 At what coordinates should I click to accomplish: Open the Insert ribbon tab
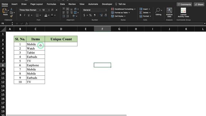(14, 4)
